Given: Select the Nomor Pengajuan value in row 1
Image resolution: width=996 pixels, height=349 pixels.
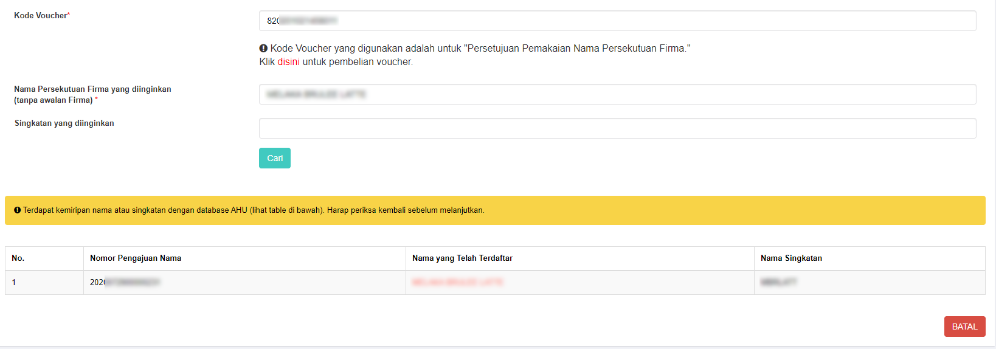Looking at the screenshot, I should (125, 283).
